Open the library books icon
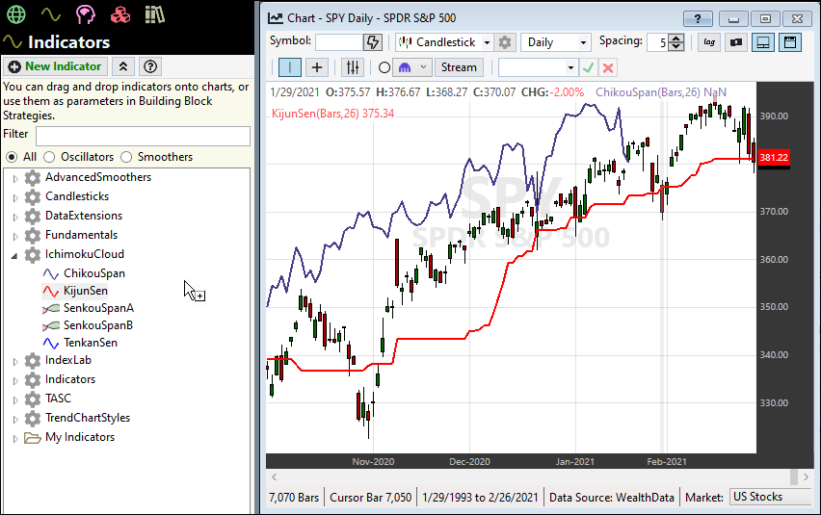821x515 pixels. click(154, 14)
